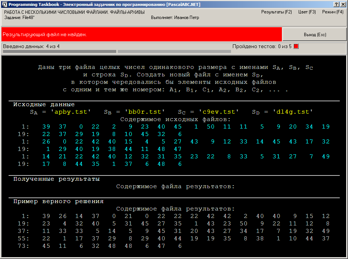Open Результаты (F2)

[276, 12]
